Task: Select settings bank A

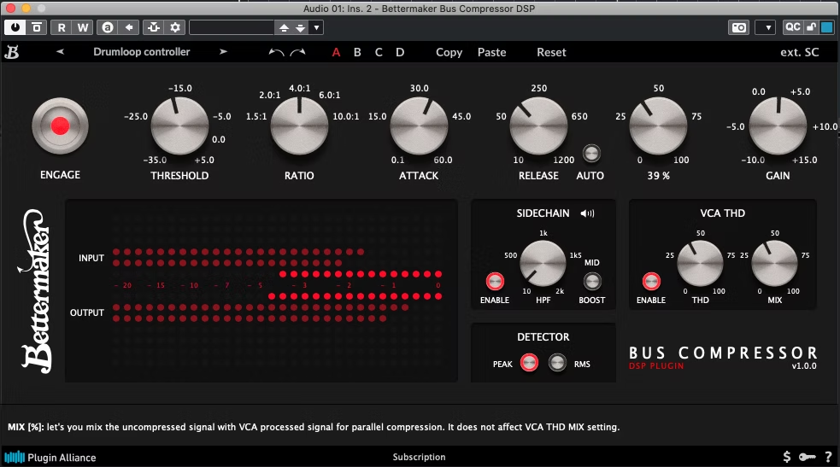Action: pyautogui.click(x=336, y=52)
